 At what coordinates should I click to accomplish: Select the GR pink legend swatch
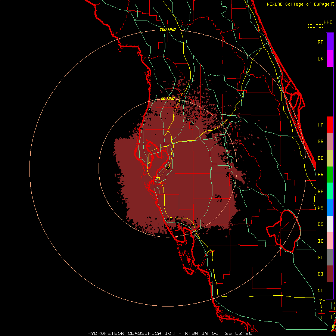coord(330,141)
